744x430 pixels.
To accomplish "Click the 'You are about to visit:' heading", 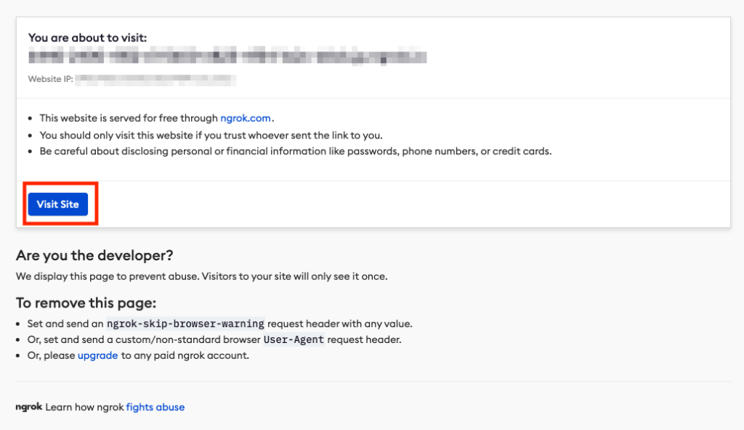I will (x=87, y=38).
